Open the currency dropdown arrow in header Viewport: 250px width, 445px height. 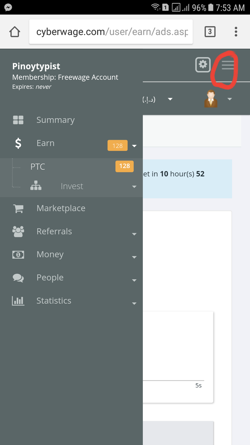click(x=170, y=99)
